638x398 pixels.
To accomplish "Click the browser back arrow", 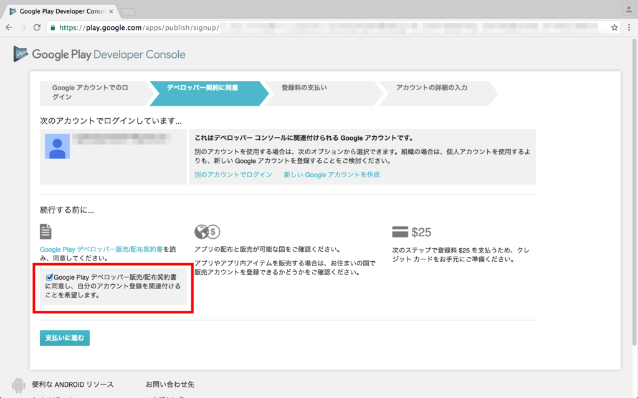I will 9,28.
